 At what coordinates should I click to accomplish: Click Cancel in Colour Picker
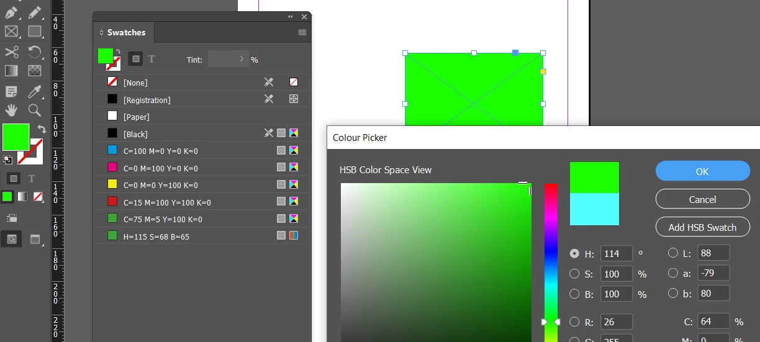point(702,199)
